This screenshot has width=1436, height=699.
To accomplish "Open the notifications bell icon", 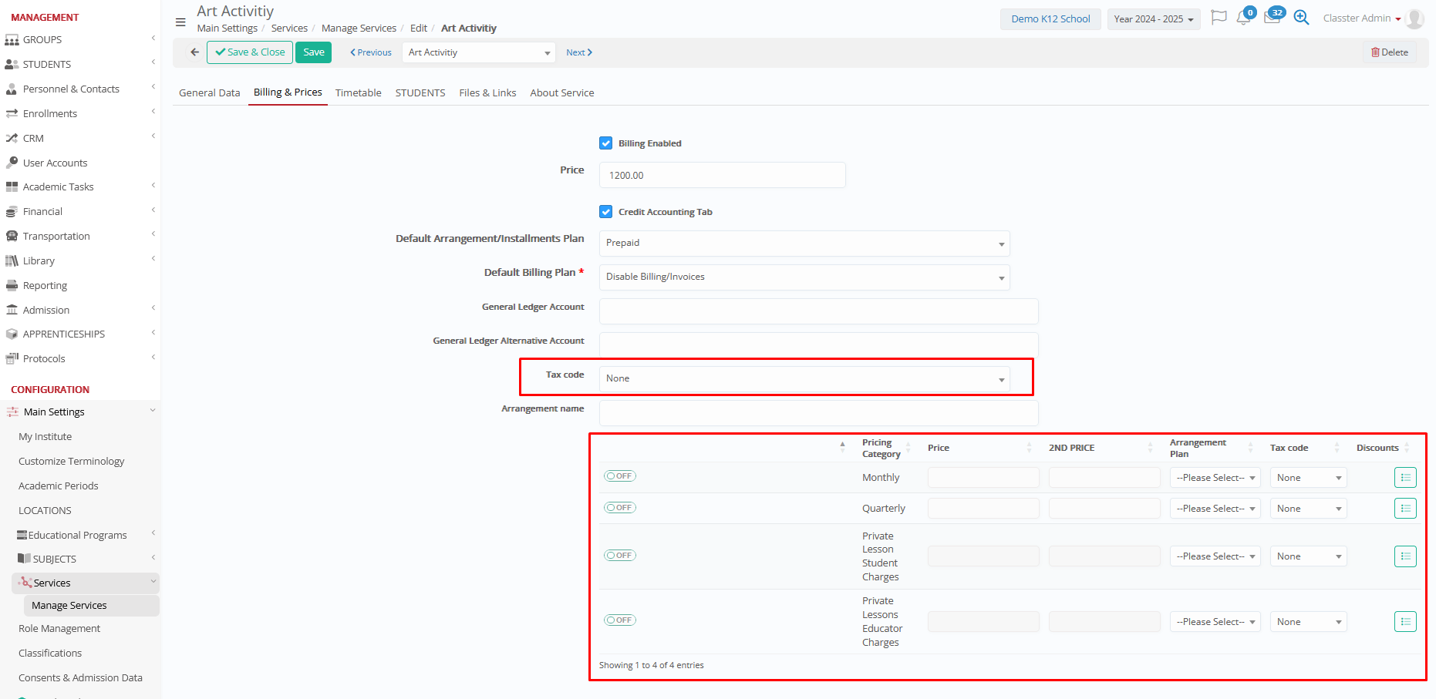I will coord(1243,18).
